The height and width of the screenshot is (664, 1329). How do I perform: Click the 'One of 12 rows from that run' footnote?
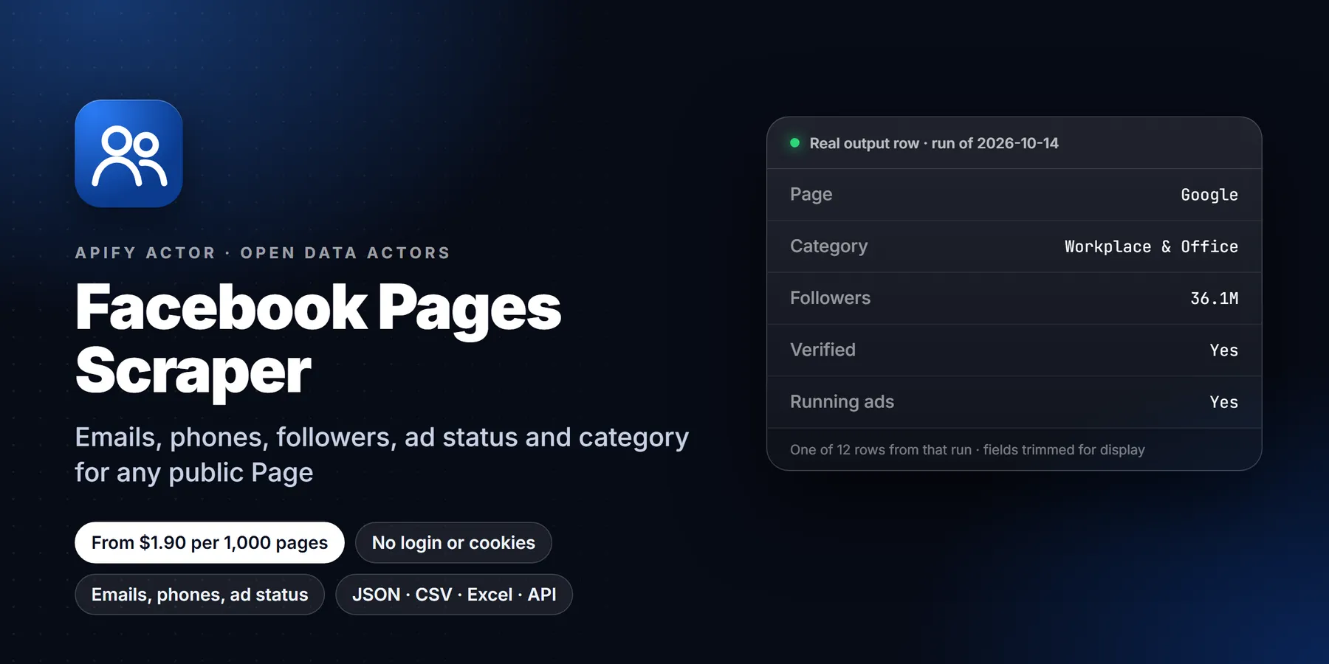click(967, 449)
